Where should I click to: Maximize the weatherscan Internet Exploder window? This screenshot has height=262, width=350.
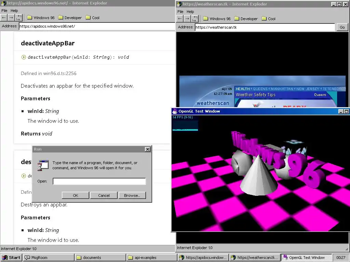pyautogui.click(x=339, y=4)
